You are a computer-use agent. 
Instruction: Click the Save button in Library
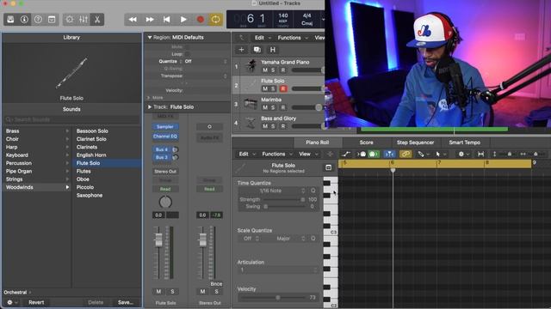126,302
